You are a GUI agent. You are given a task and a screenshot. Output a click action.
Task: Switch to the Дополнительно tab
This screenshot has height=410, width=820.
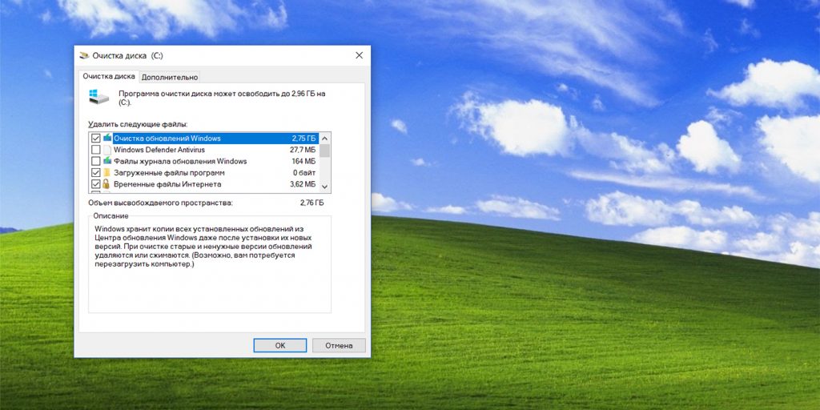pos(170,77)
